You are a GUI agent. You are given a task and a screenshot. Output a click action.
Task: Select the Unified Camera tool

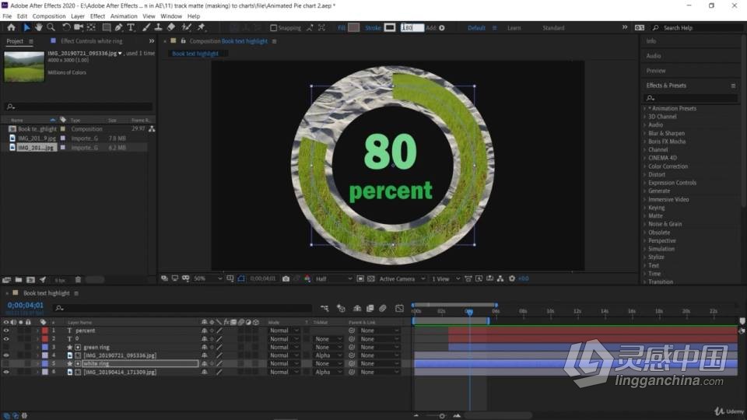click(x=79, y=28)
